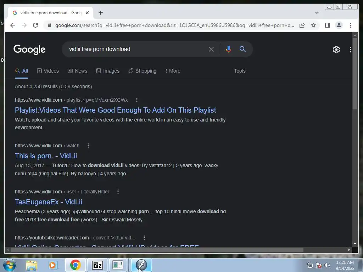Switch to the Videos tab
Image resolution: width=363 pixels, height=272 pixels.
click(48, 71)
